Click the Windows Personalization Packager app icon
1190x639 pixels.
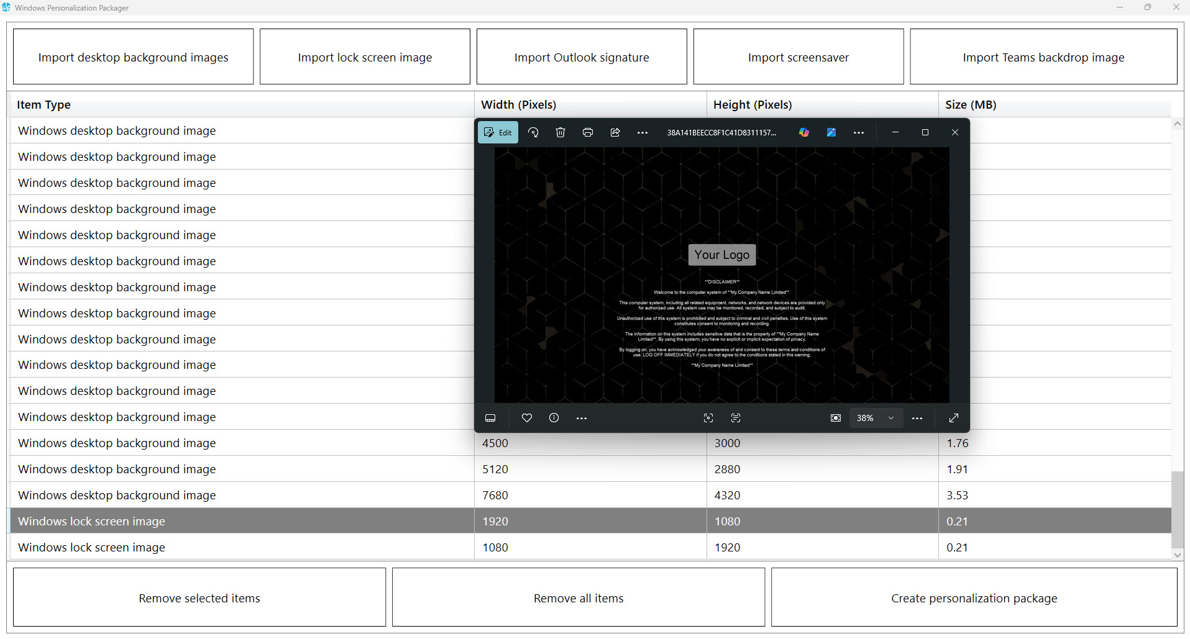coord(6,7)
